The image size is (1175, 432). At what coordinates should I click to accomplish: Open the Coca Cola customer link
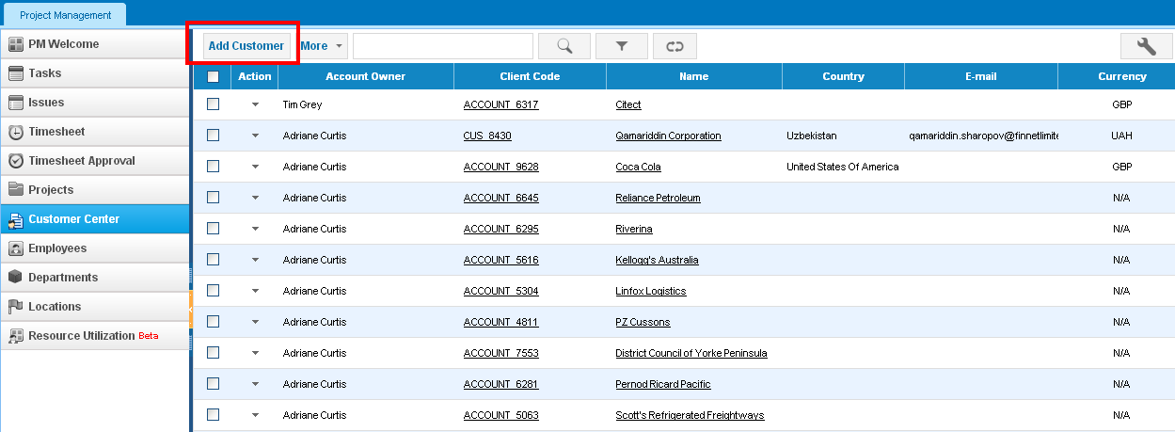pos(638,167)
